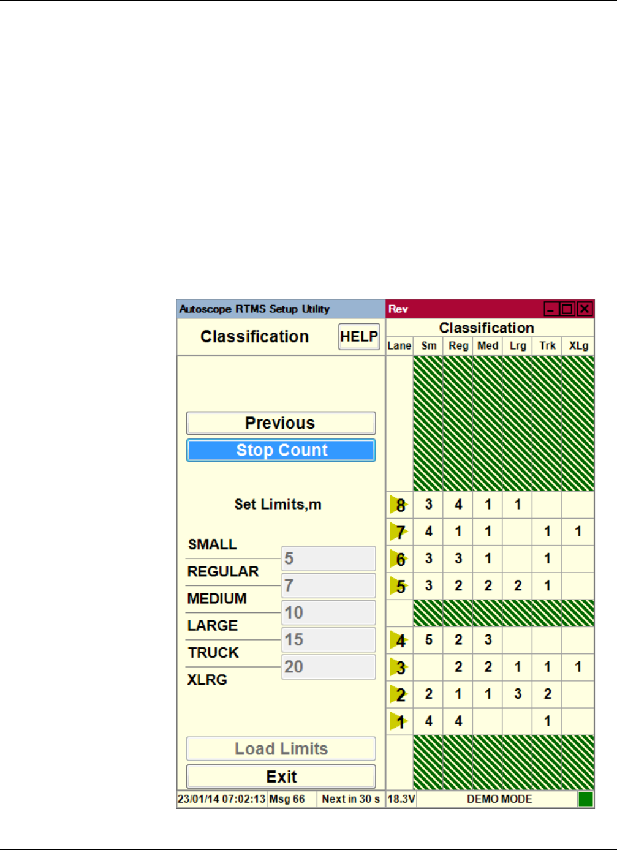
Task: Click lane 7 XLg count of 1
Action: [x=578, y=532]
